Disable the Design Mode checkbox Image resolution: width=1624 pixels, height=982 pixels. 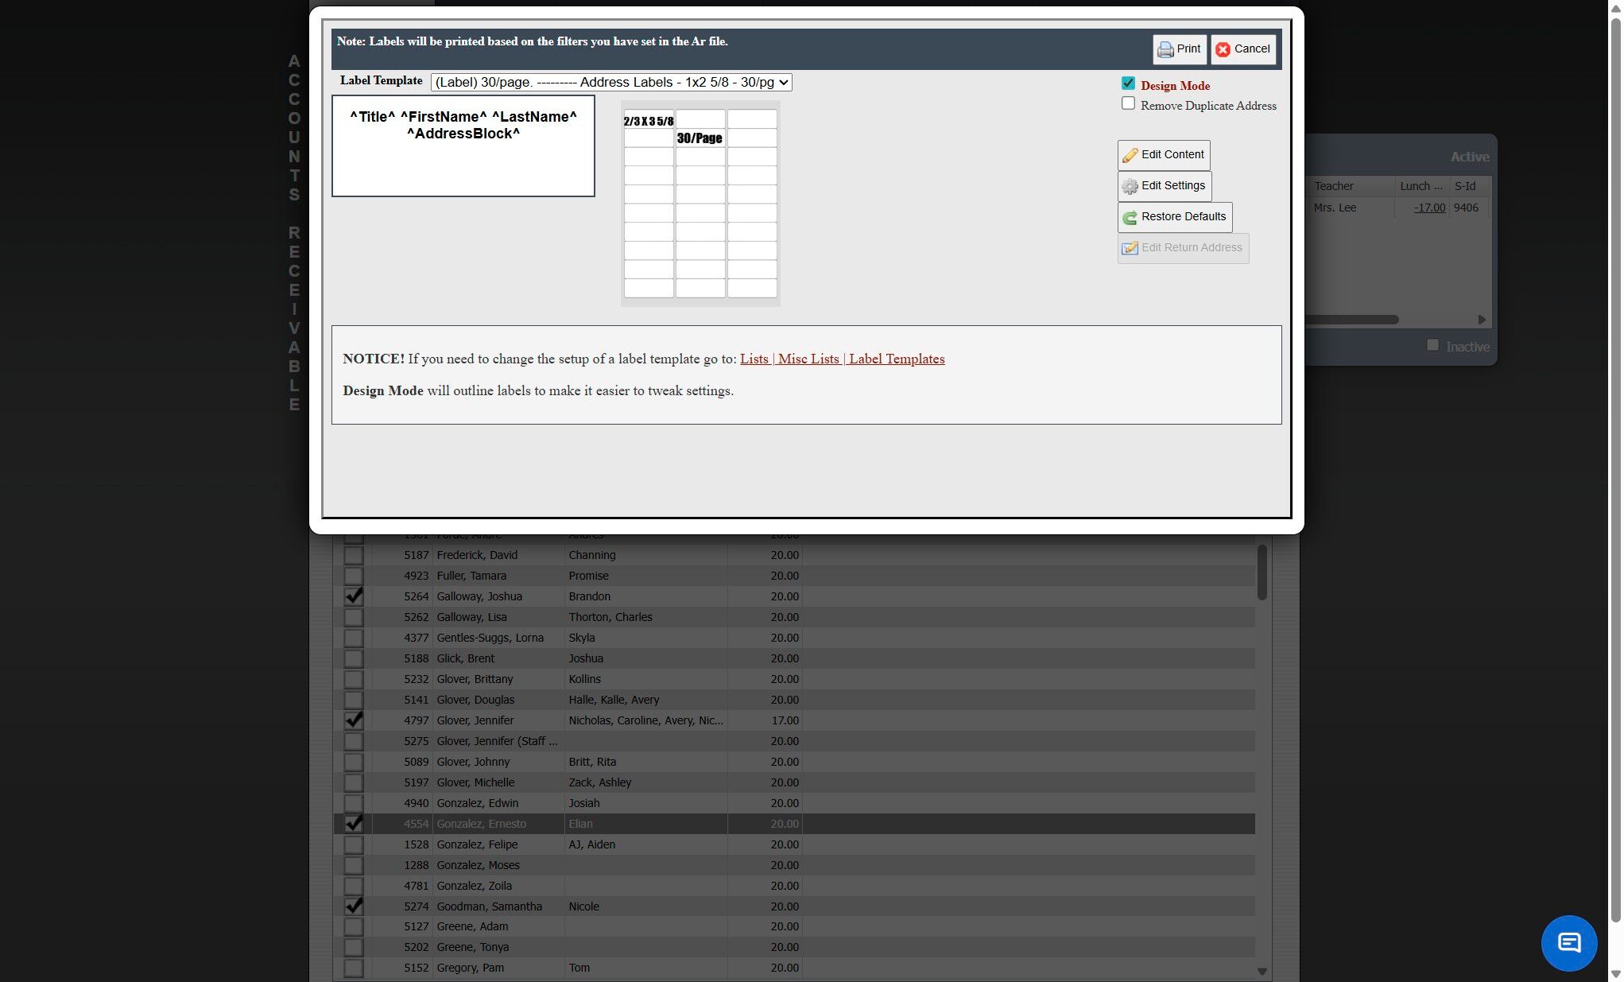(1128, 83)
